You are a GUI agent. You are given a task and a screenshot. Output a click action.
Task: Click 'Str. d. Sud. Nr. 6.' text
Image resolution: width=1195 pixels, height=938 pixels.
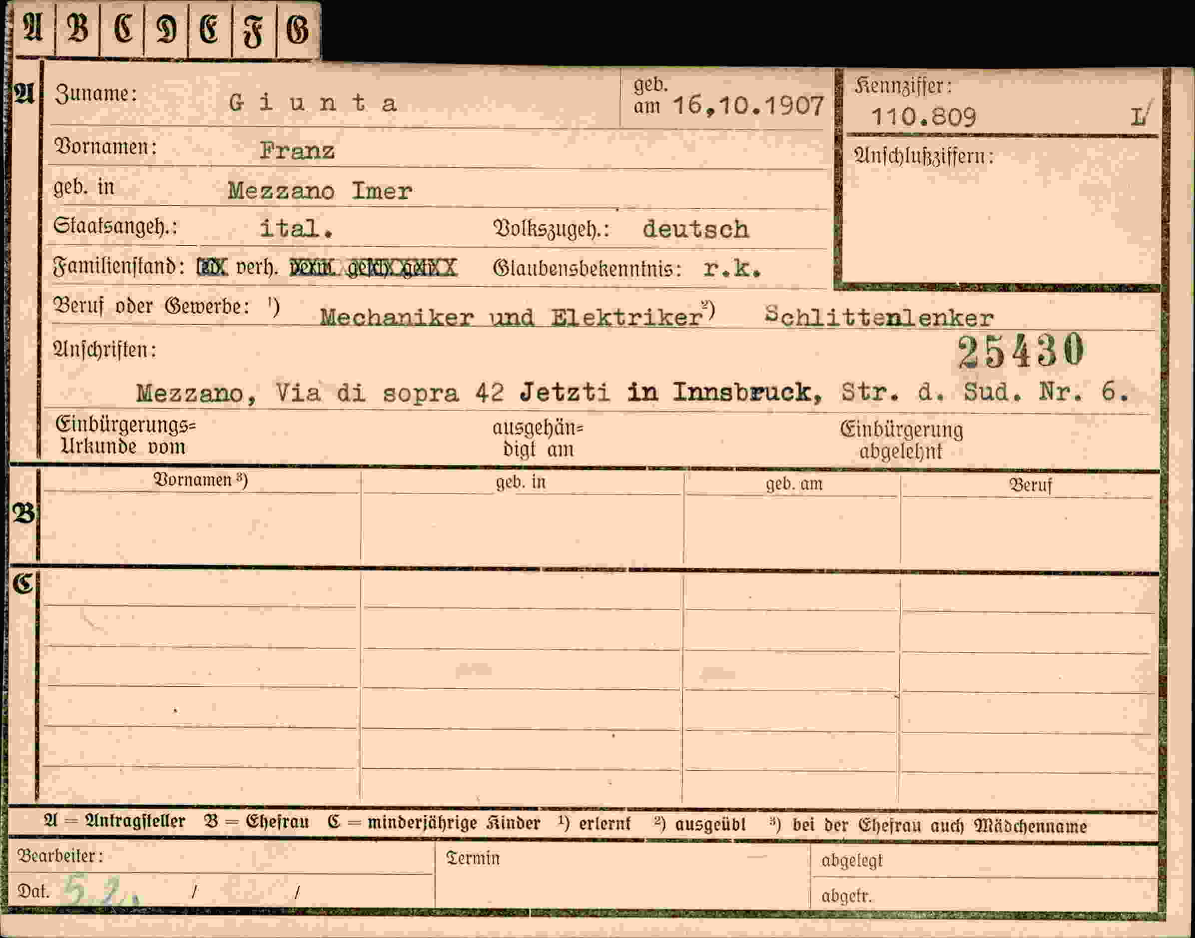click(x=985, y=392)
